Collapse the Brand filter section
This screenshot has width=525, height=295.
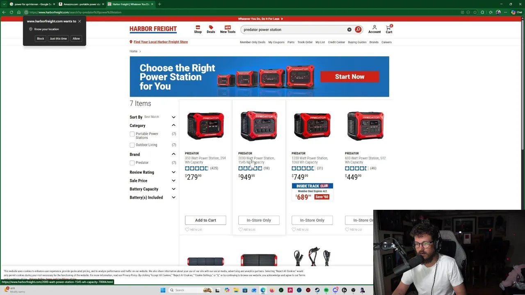tap(173, 154)
